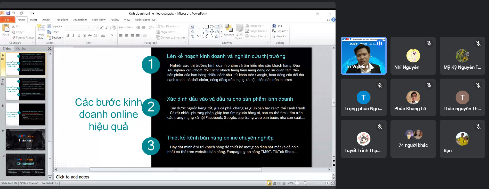Select slide 9 thumbnail Thảo luận
The width and height of the screenshot is (489, 189).
[x=26, y=139]
